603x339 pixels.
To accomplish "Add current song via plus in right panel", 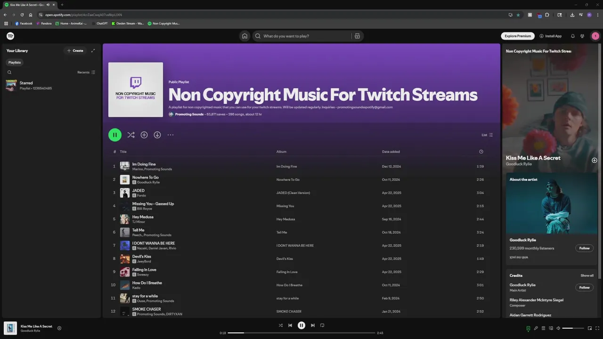I will [595, 160].
